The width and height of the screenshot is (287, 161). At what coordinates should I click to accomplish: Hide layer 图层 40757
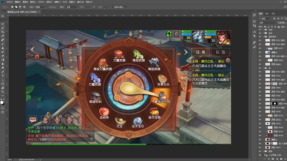(x=260, y=48)
